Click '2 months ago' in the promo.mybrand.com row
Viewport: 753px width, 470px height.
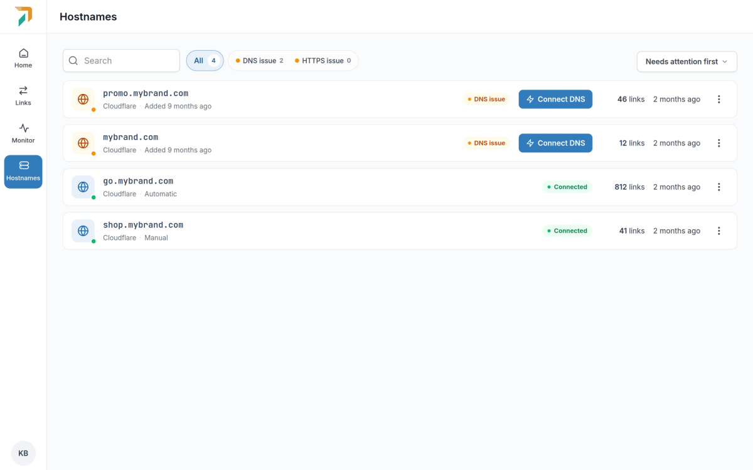pos(676,99)
